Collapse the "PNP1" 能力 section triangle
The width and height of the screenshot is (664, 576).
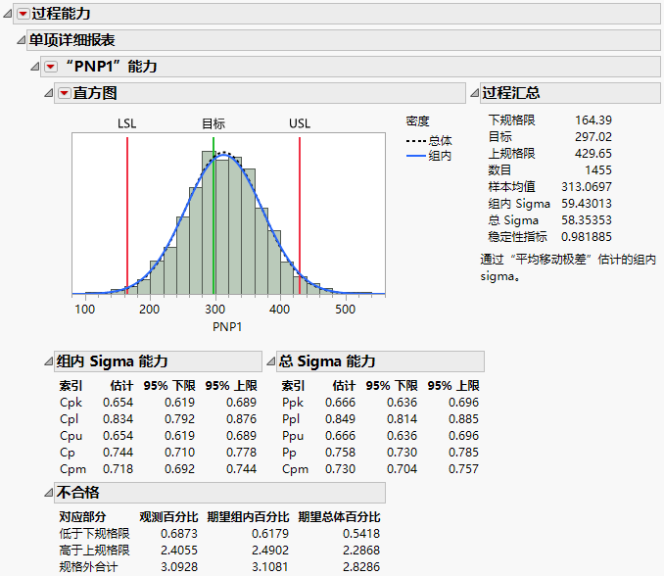coord(34,67)
